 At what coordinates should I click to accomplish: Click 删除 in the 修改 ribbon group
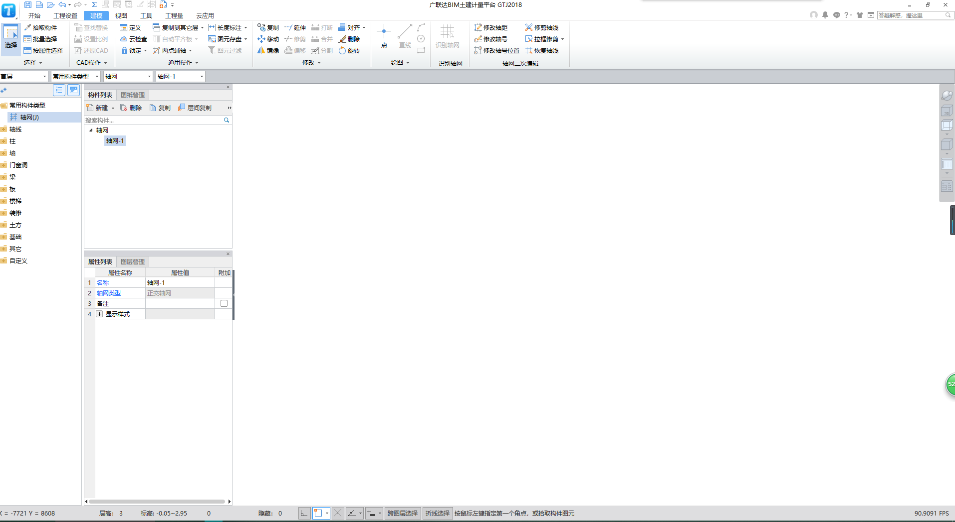pos(349,39)
